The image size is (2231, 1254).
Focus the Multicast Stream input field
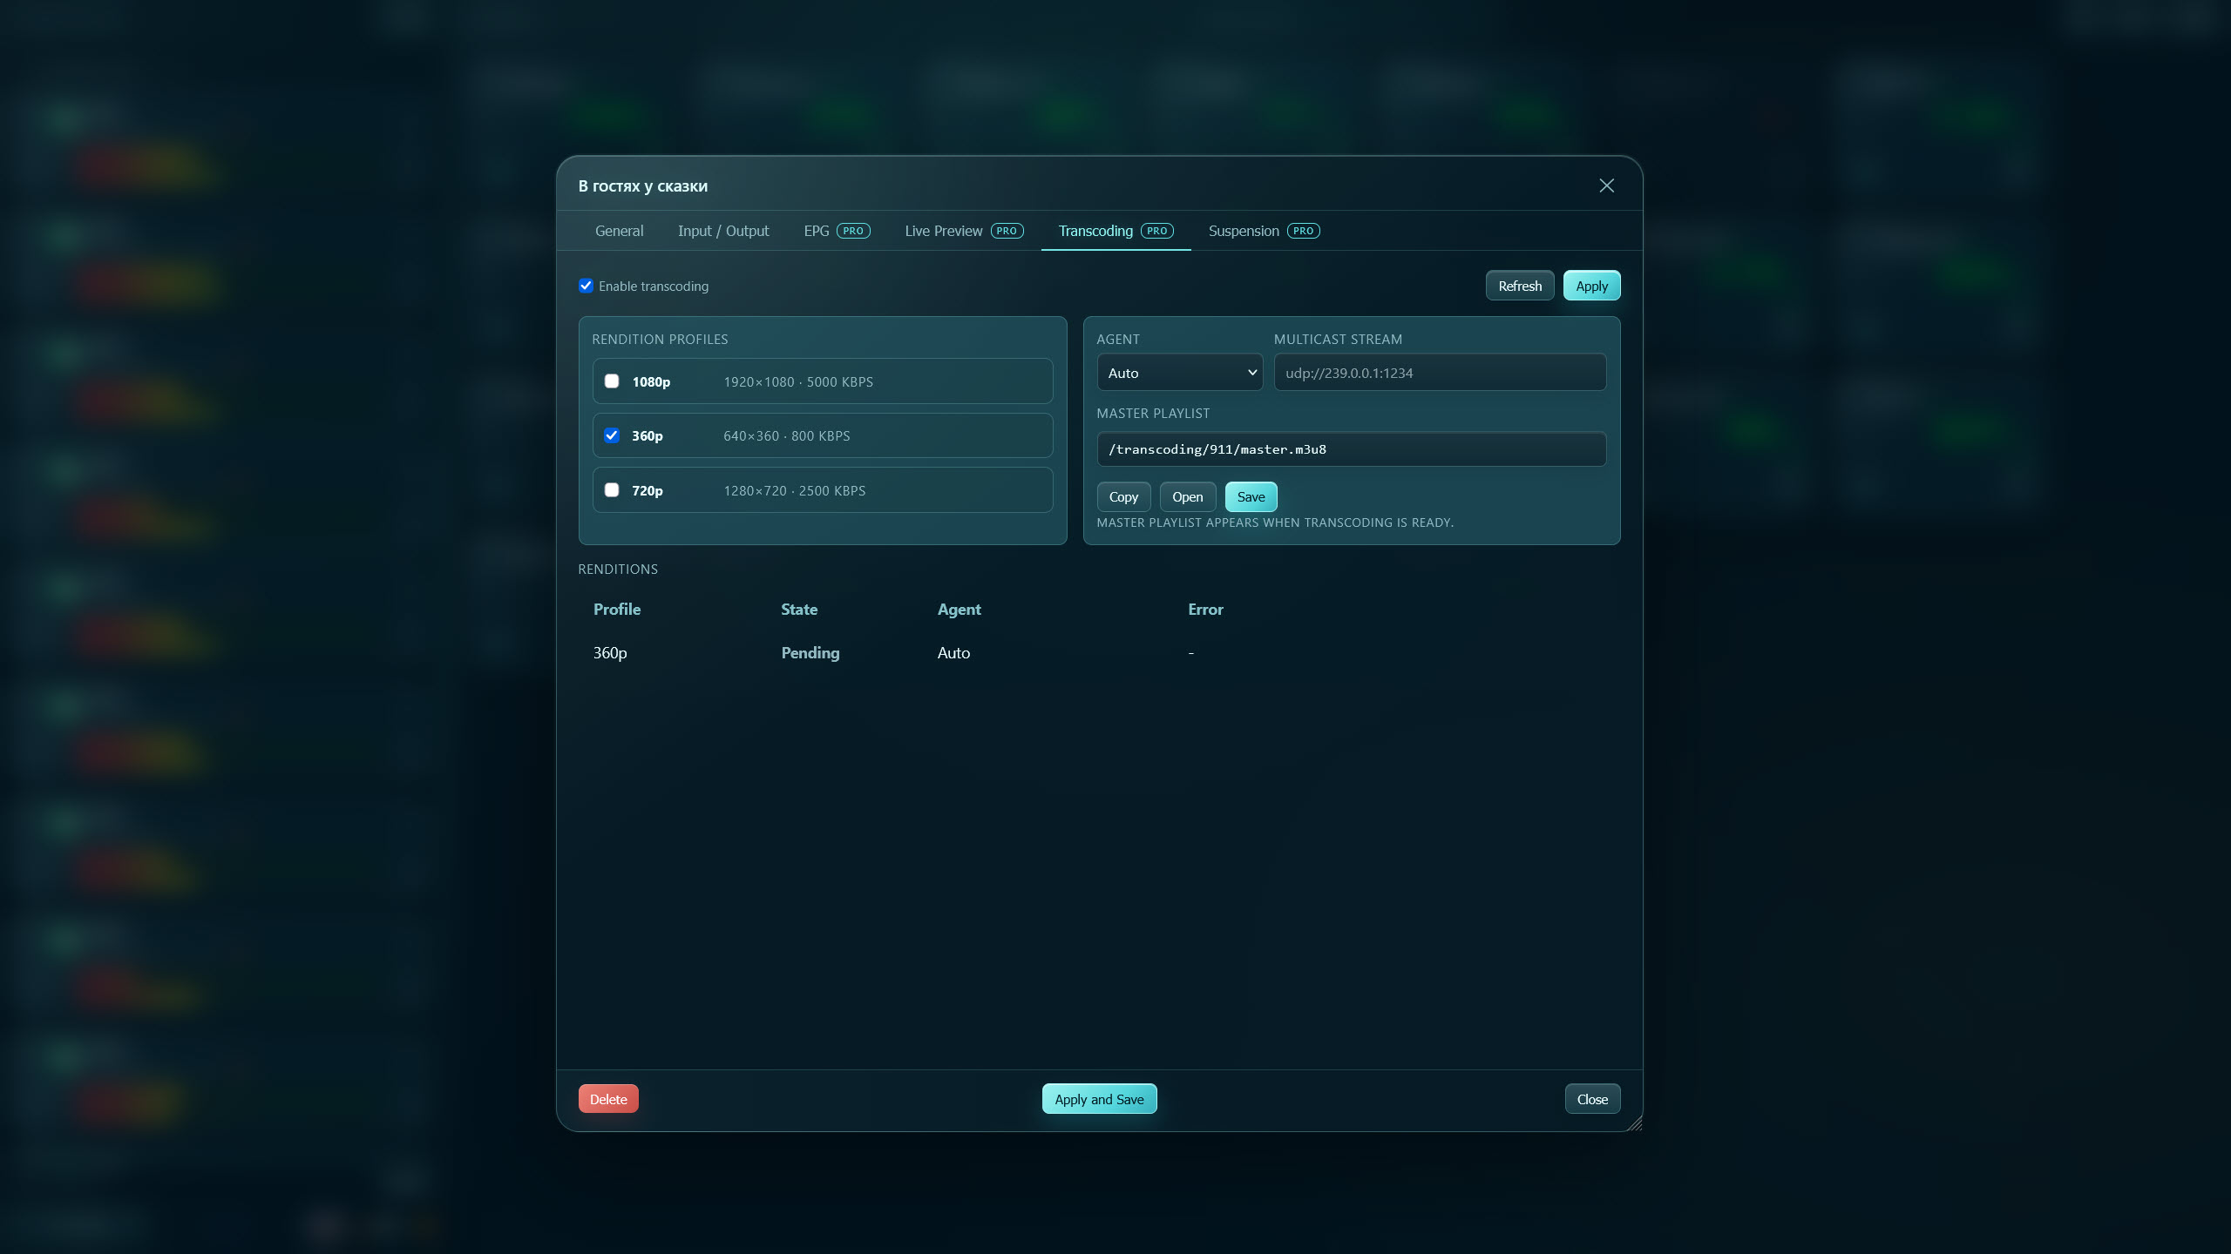click(x=1440, y=373)
